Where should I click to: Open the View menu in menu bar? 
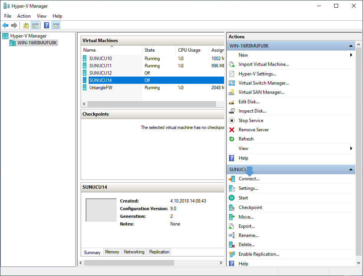coord(42,16)
